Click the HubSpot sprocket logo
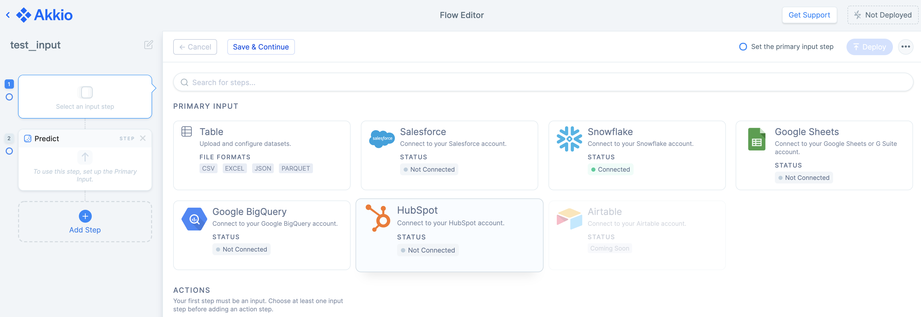921x317 pixels. point(378,218)
